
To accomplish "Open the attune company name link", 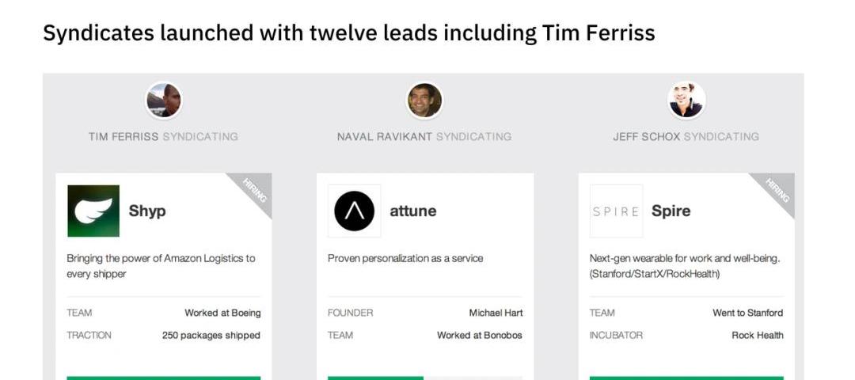I will [x=412, y=211].
